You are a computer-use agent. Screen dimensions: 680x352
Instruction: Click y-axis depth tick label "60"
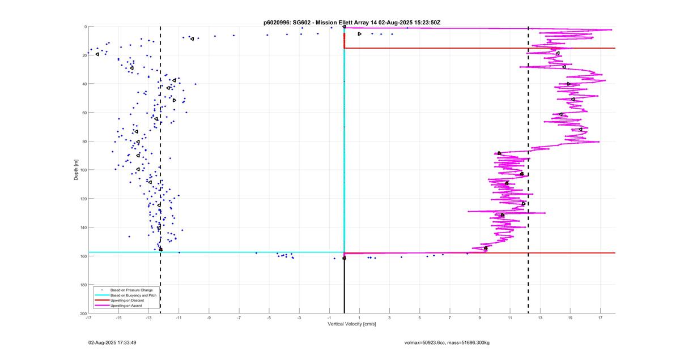[x=84, y=113]
